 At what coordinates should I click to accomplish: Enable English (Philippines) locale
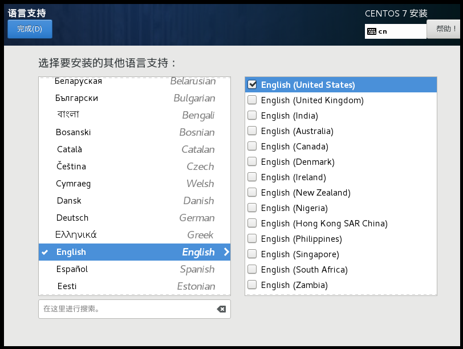coord(251,238)
